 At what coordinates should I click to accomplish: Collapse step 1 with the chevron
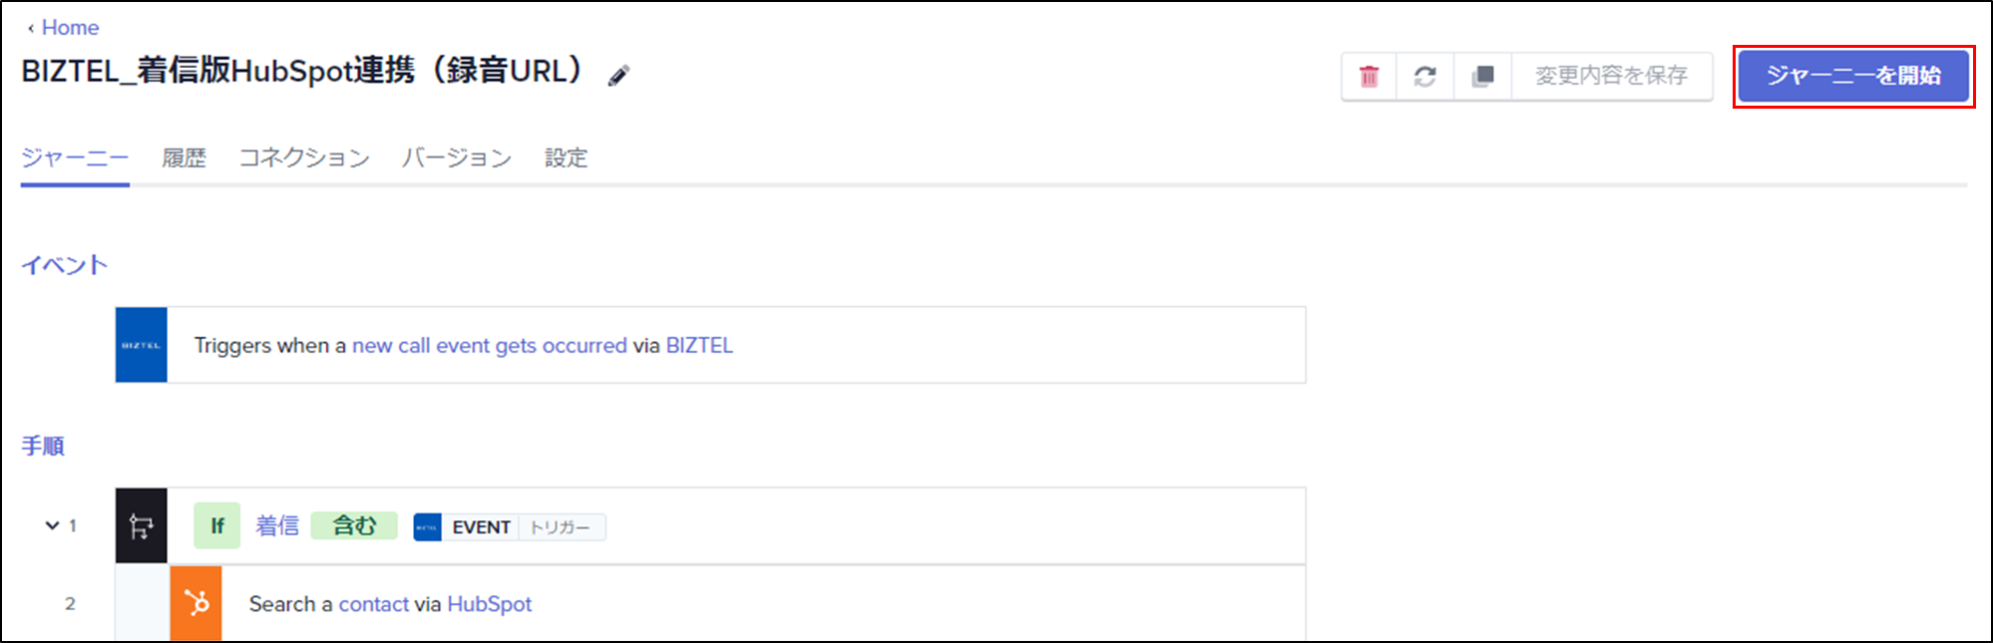[x=52, y=525]
